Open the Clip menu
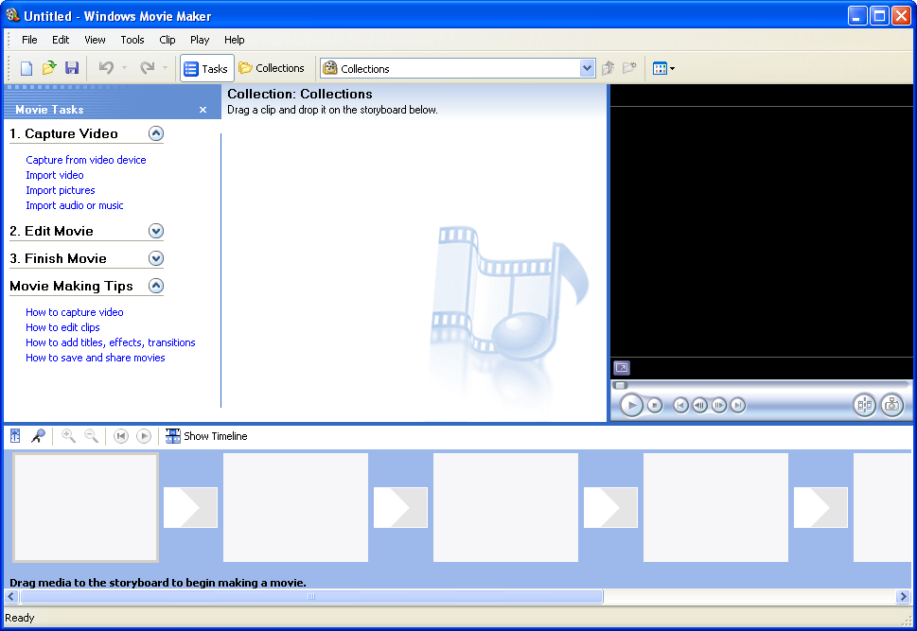The image size is (917, 631). (x=168, y=40)
